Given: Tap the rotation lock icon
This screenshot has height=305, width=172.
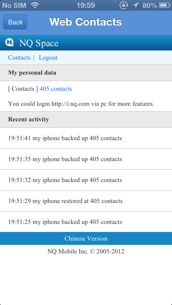Looking at the screenshot, I should pos(124,5).
